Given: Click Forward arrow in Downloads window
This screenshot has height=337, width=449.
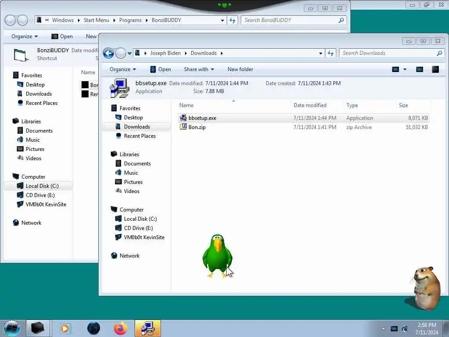Looking at the screenshot, I should (x=121, y=53).
